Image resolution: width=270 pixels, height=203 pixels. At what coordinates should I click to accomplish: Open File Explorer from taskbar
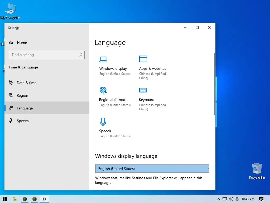pos(15,199)
